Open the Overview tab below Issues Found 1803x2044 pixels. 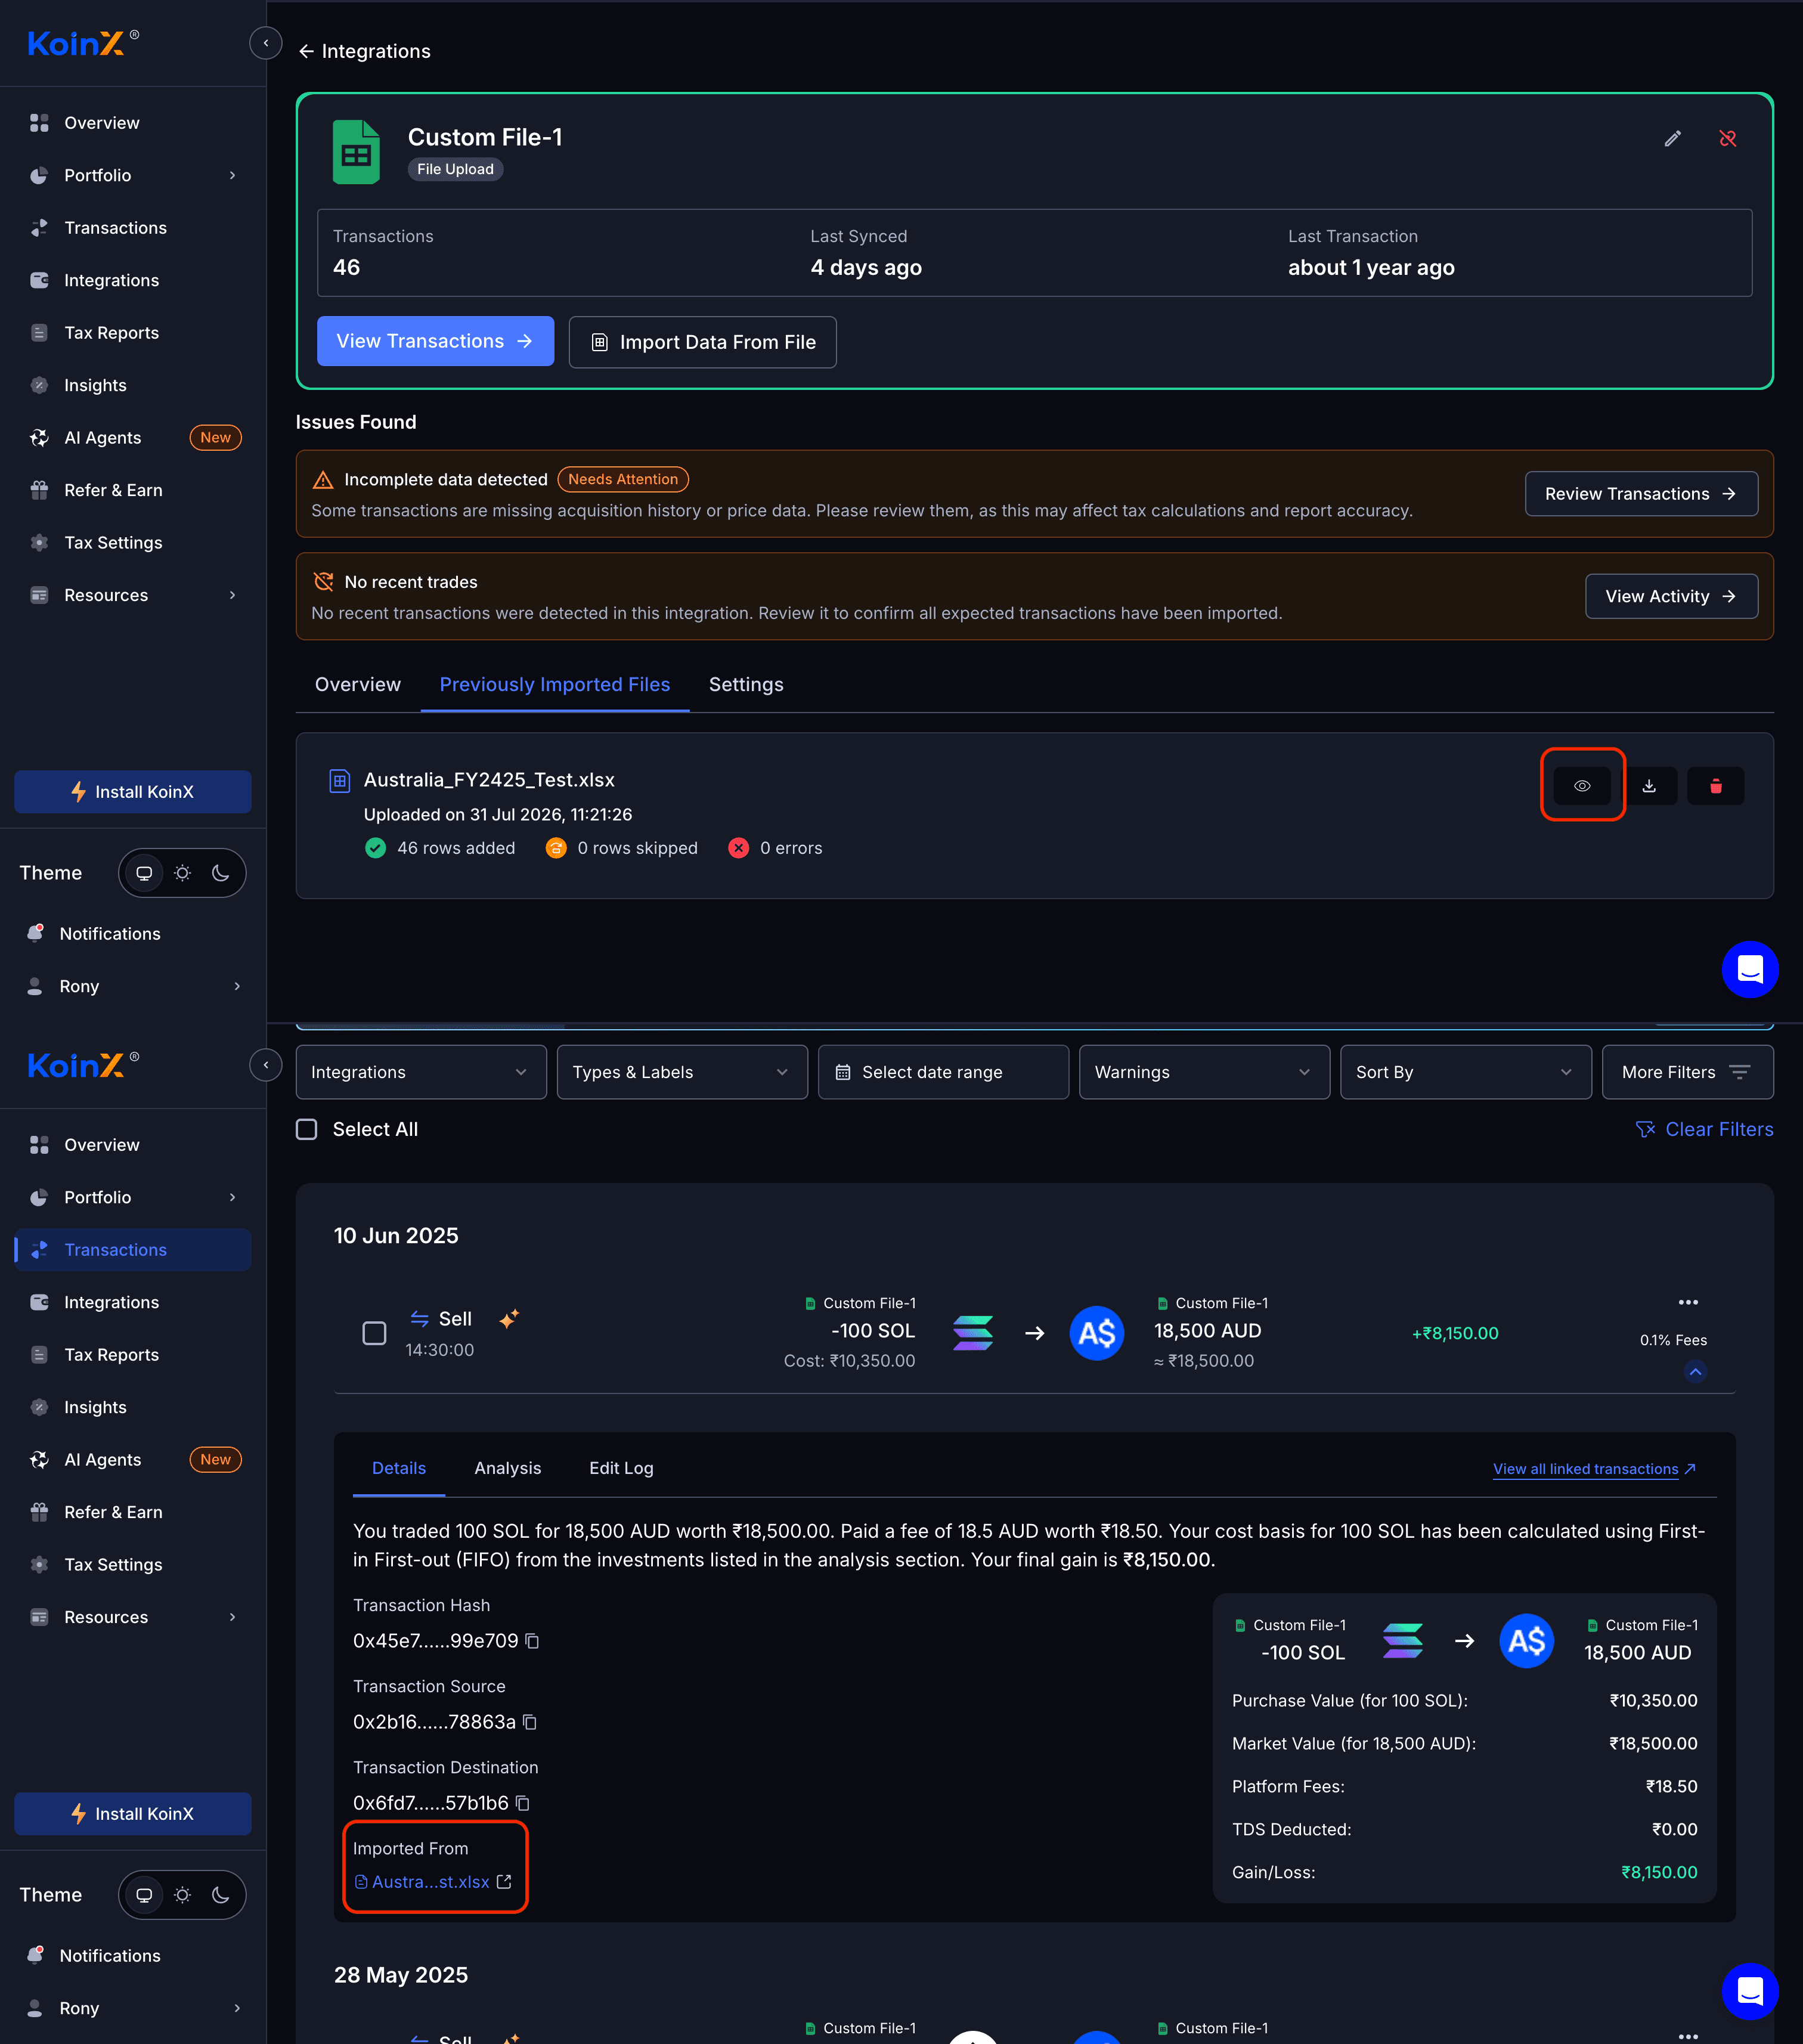click(x=358, y=685)
